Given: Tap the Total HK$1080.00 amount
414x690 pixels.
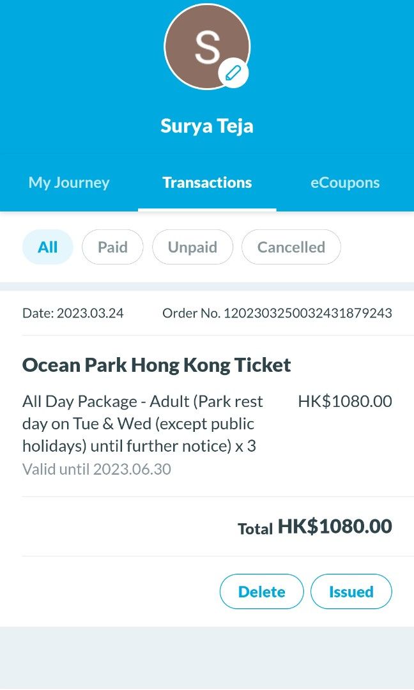Looking at the screenshot, I should click(x=313, y=526).
